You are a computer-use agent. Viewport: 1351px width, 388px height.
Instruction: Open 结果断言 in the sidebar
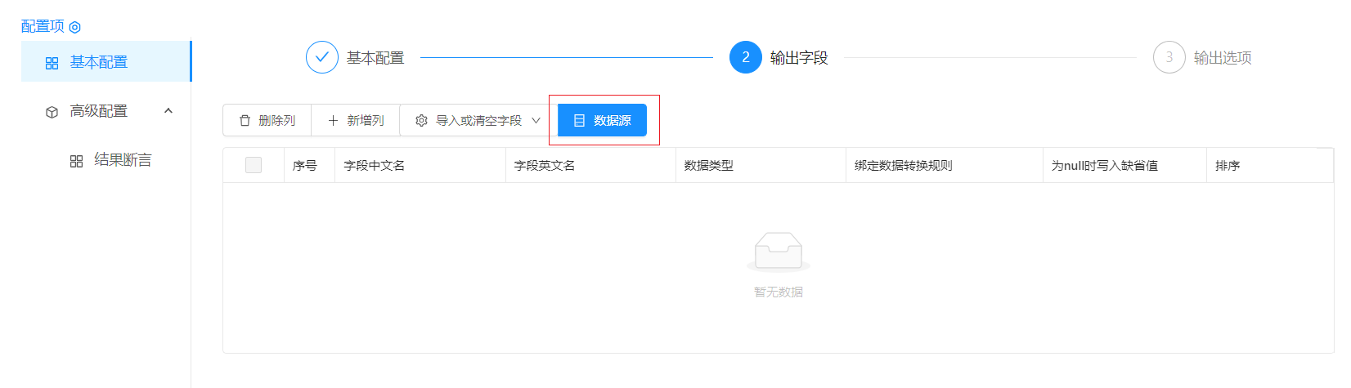point(123,160)
